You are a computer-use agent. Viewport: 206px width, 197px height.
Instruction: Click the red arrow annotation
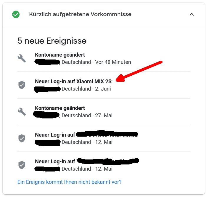[139, 71]
